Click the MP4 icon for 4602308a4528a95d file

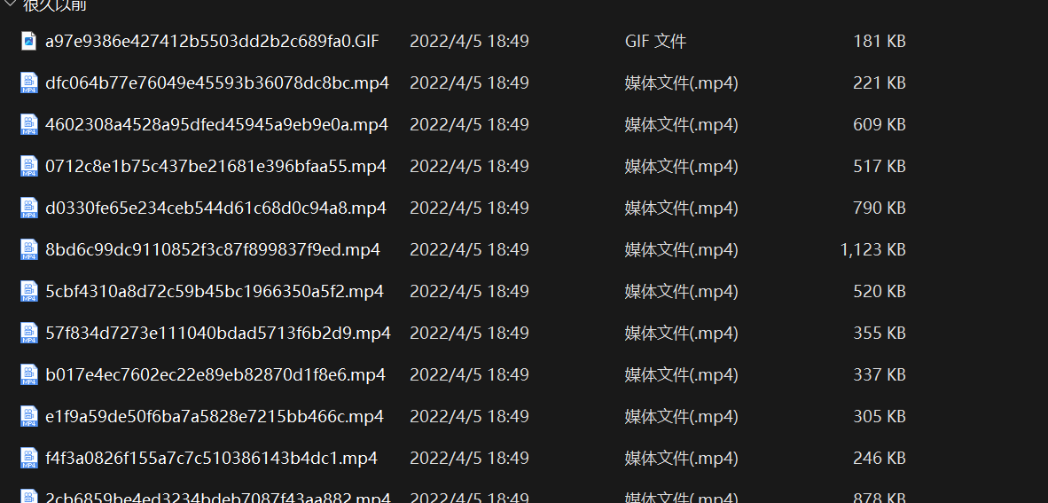pos(29,124)
